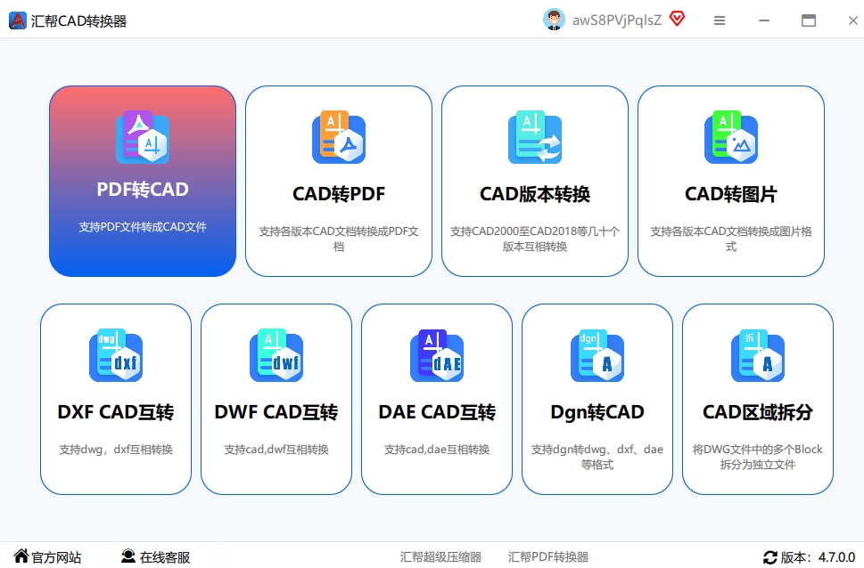The image size is (864, 568).
Task: Close the application window
Action: click(x=853, y=20)
